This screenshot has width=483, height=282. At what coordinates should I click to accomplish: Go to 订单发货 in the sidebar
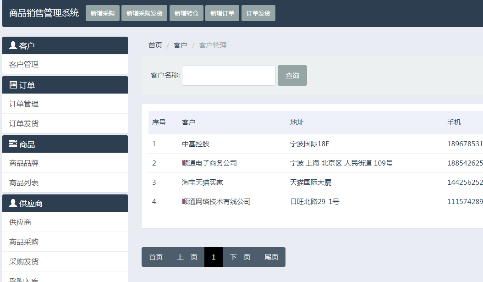point(24,124)
